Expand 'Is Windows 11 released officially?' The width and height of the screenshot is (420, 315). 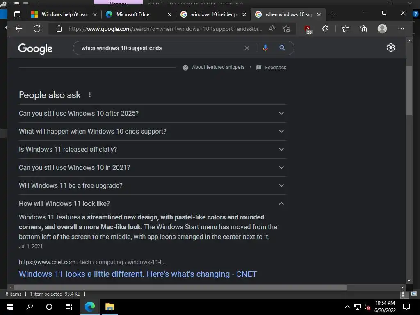pos(153,149)
